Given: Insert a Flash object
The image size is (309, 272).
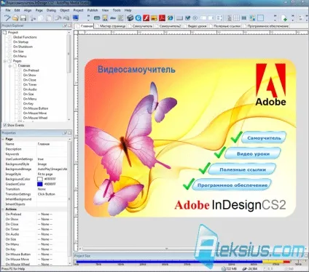Looking at the screenshot, I should point(146,18).
